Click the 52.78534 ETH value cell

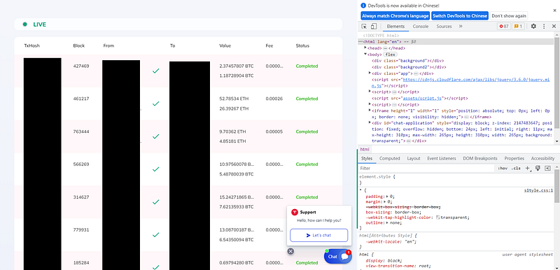pyautogui.click(x=234, y=99)
